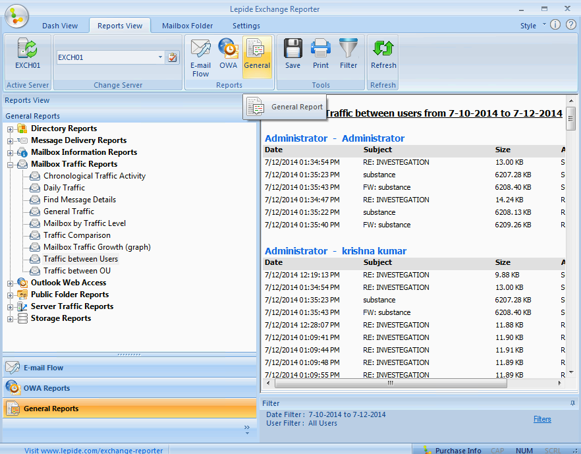Image resolution: width=581 pixels, height=454 pixels.
Task: Open Mailbox by Traffic Level report
Action: 84,223
